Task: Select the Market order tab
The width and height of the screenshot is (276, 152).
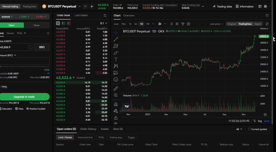Action: click(10, 33)
